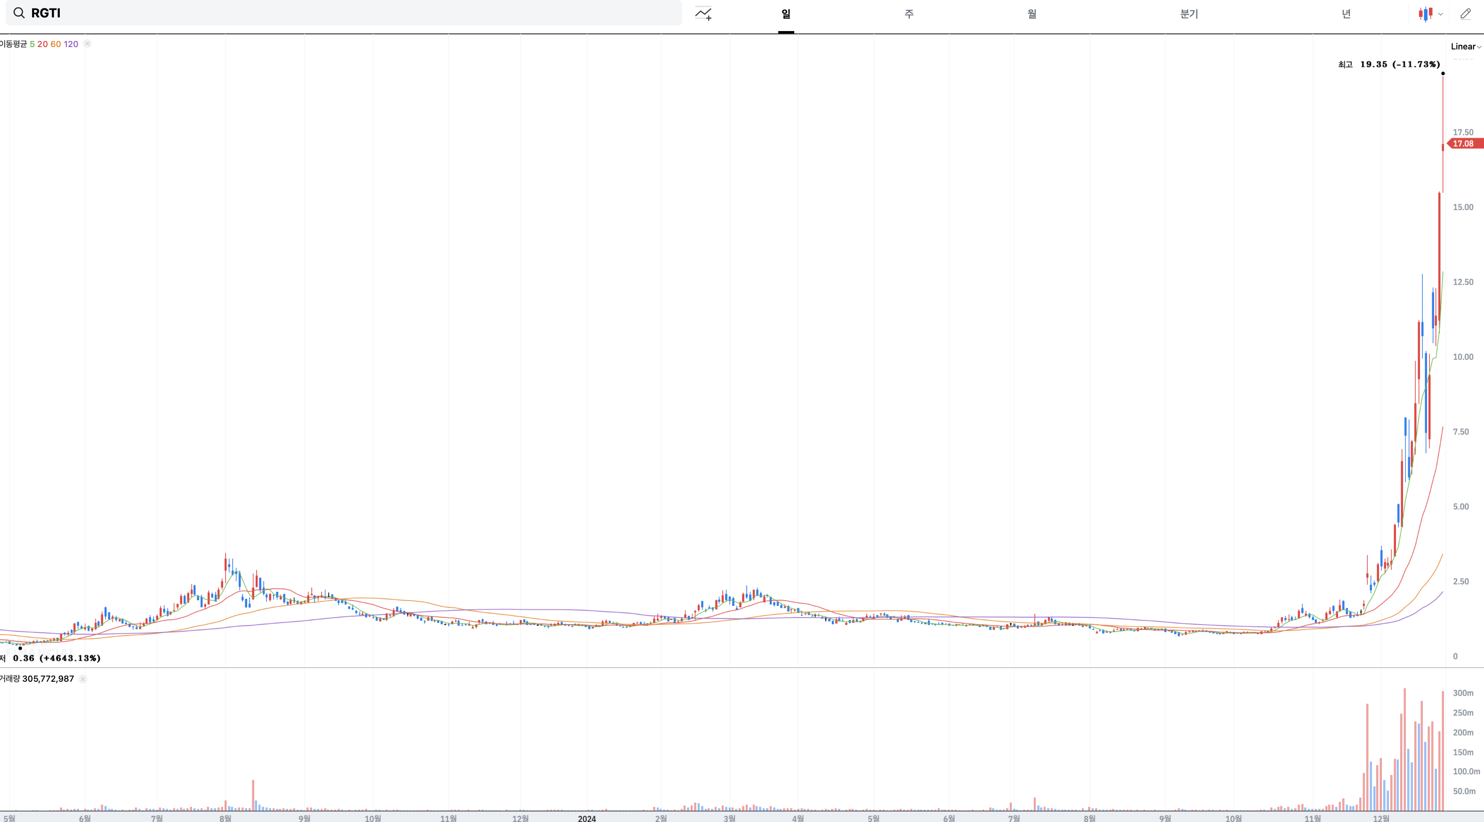1484x822 pixels.
Task: Click the candlestick chart type icon
Action: pos(1425,14)
